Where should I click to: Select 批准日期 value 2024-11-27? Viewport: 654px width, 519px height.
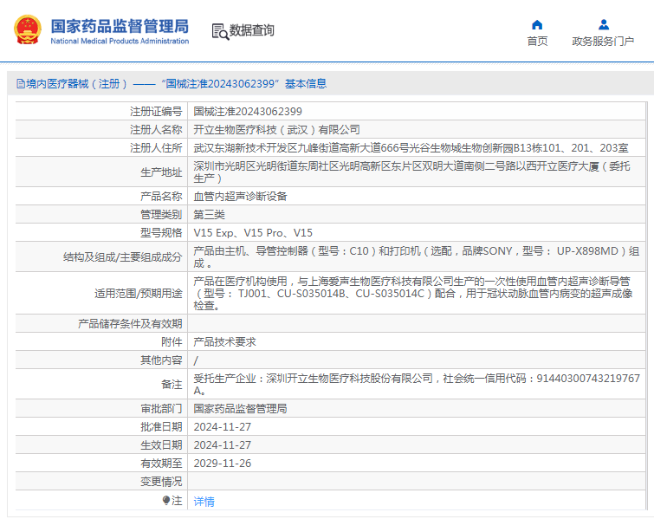click(223, 427)
